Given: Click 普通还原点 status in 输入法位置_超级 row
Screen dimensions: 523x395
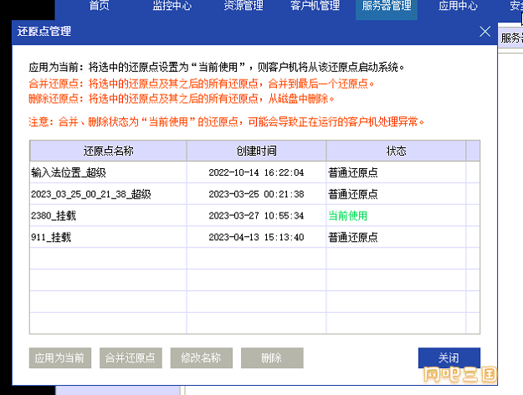Looking at the screenshot, I should (x=353, y=172).
